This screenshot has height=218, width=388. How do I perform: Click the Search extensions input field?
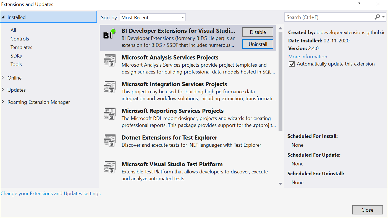329,17
